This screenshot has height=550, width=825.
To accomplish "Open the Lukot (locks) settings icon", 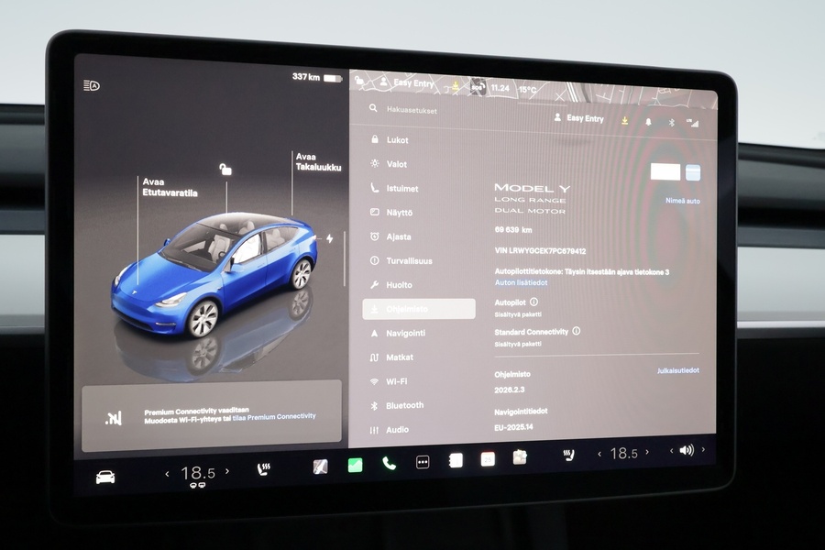I will pyautogui.click(x=377, y=140).
